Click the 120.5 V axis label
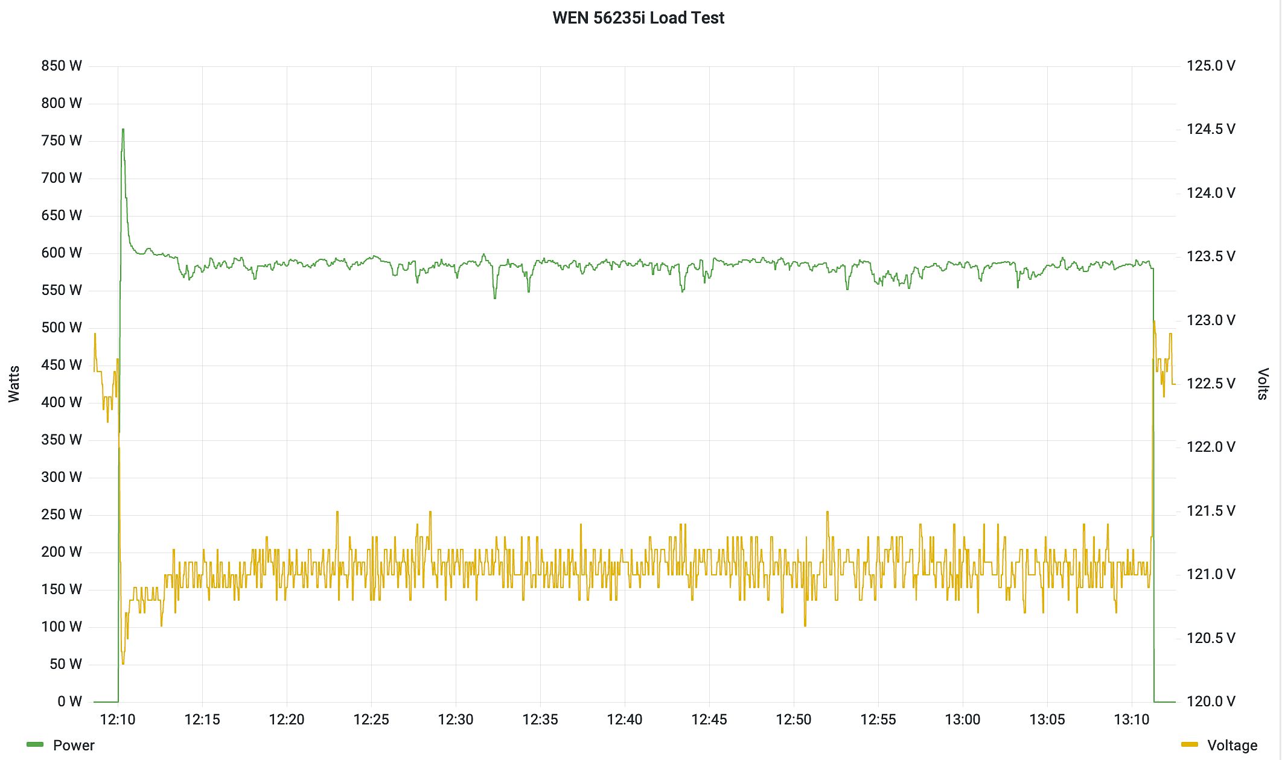 1211,638
